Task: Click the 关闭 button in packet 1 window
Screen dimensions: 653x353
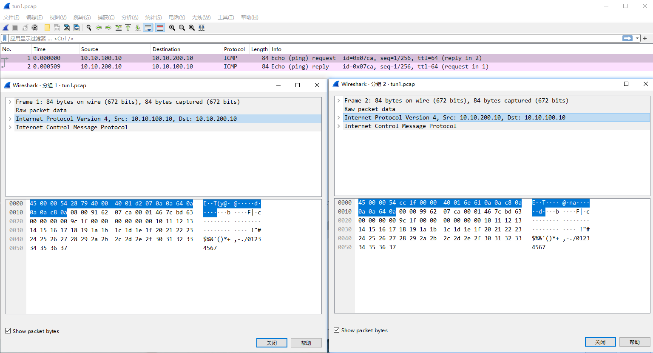Action: (272, 343)
